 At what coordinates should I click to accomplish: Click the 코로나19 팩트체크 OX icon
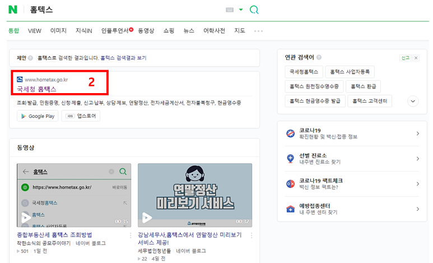(290, 183)
